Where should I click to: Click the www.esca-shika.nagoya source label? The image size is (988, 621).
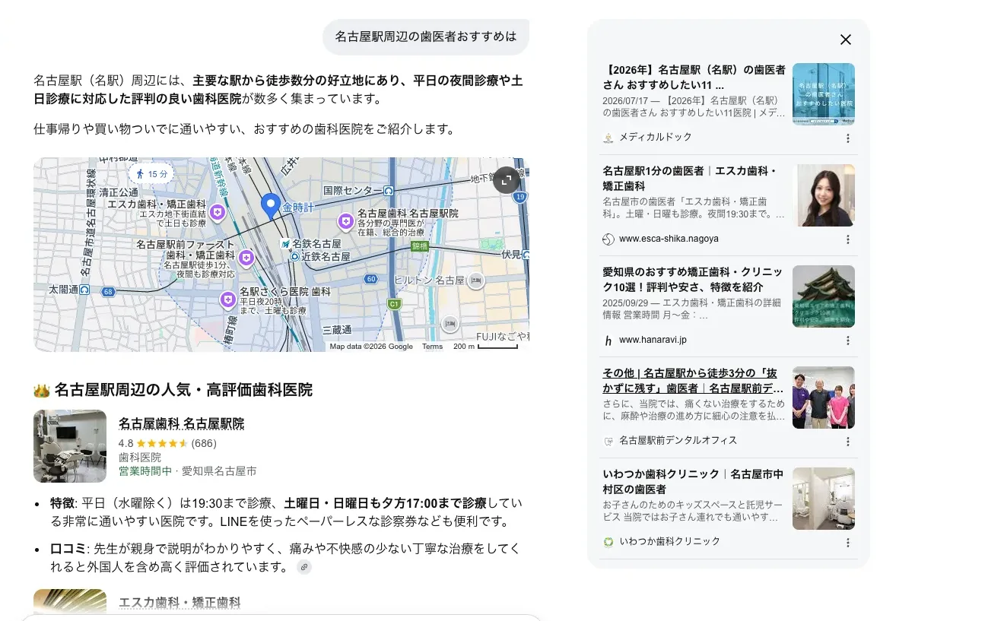click(x=669, y=239)
